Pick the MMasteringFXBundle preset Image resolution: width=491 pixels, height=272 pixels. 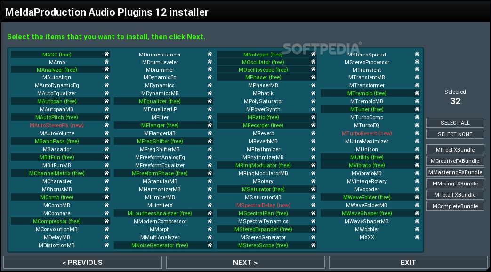455,172
